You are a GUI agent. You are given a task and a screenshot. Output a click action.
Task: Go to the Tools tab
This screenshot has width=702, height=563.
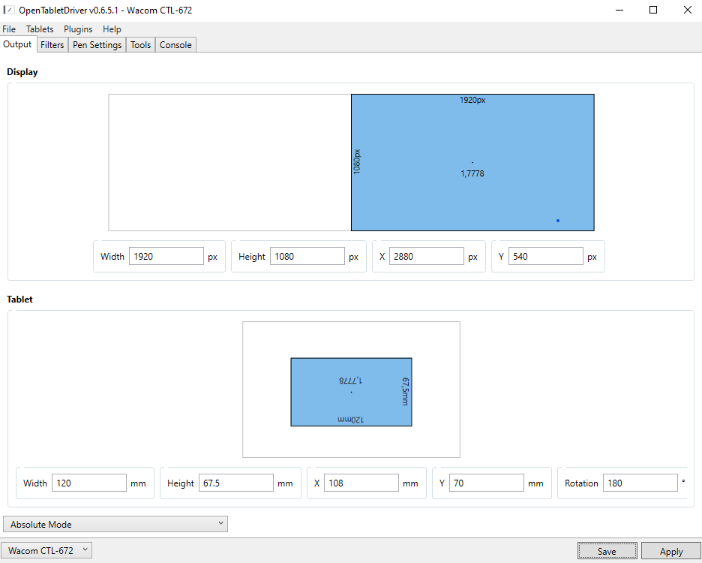click(x=140, y=45)
